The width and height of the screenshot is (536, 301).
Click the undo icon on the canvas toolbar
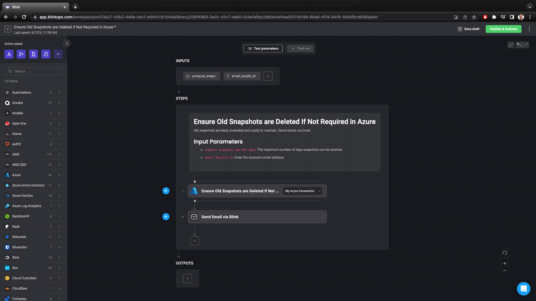(x=518, y=45)
